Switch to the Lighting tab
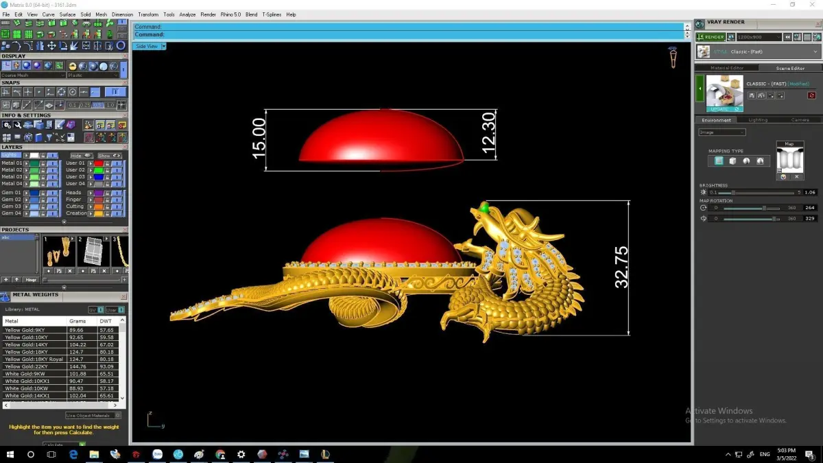Image resolution: width=823 pixels, height=463 pixels. [758, 120]
